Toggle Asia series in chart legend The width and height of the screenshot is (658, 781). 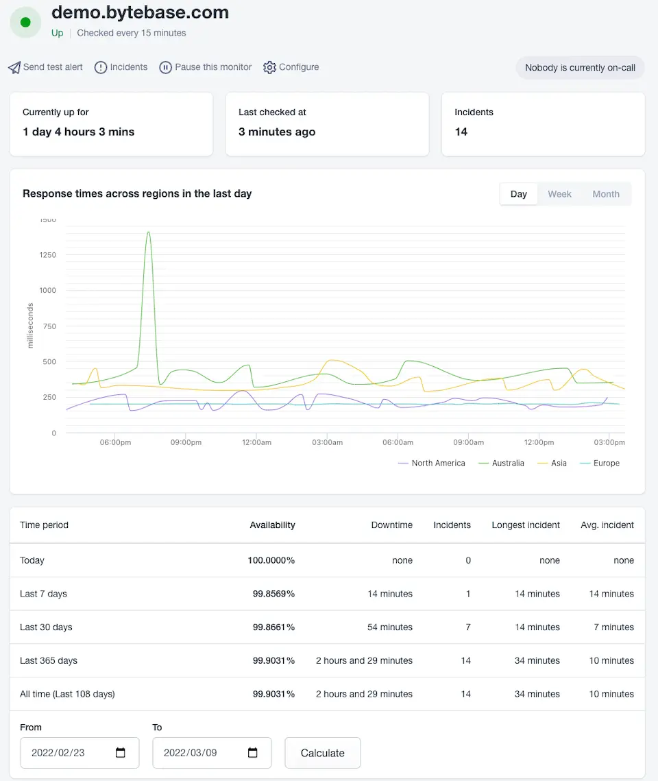pyautogui.click(x=552, y=464)
